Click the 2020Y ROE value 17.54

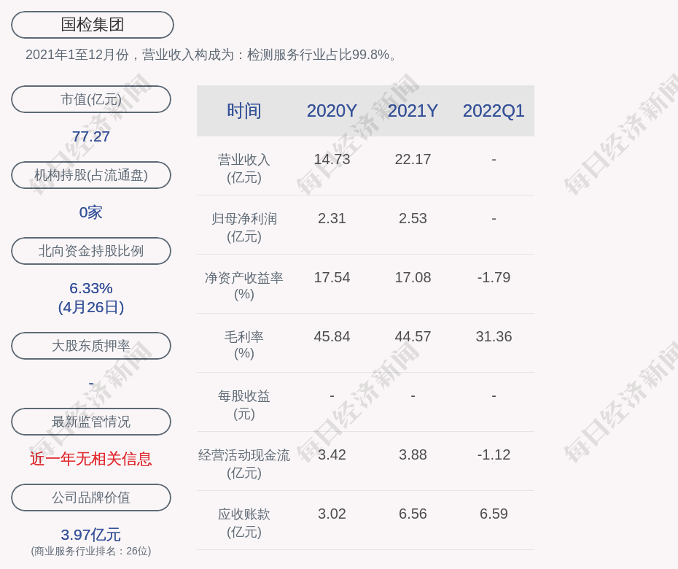point(332,277)
